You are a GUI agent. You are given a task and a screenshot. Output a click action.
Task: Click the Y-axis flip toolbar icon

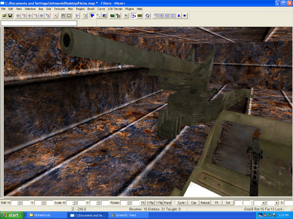click(30, 16)
